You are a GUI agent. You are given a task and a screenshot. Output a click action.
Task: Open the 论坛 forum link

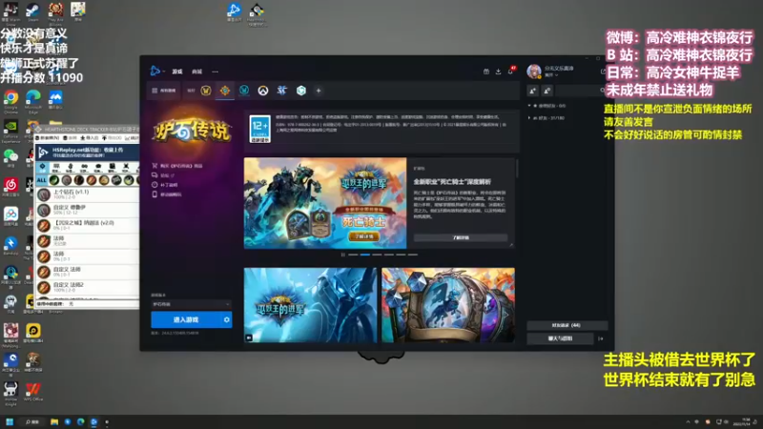[163, 175]
